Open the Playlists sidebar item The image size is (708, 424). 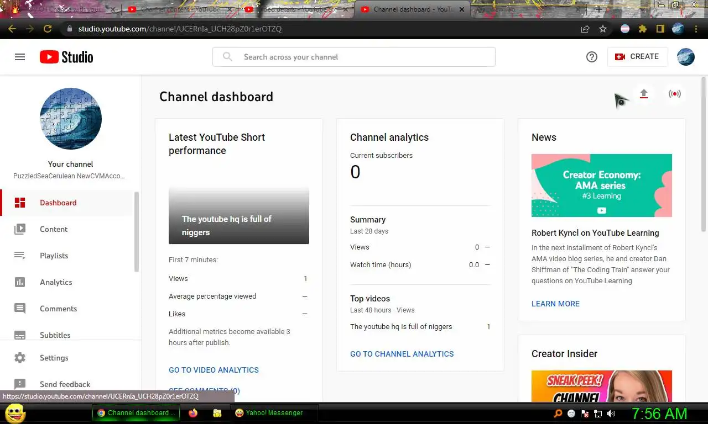[x=67, y=256]
